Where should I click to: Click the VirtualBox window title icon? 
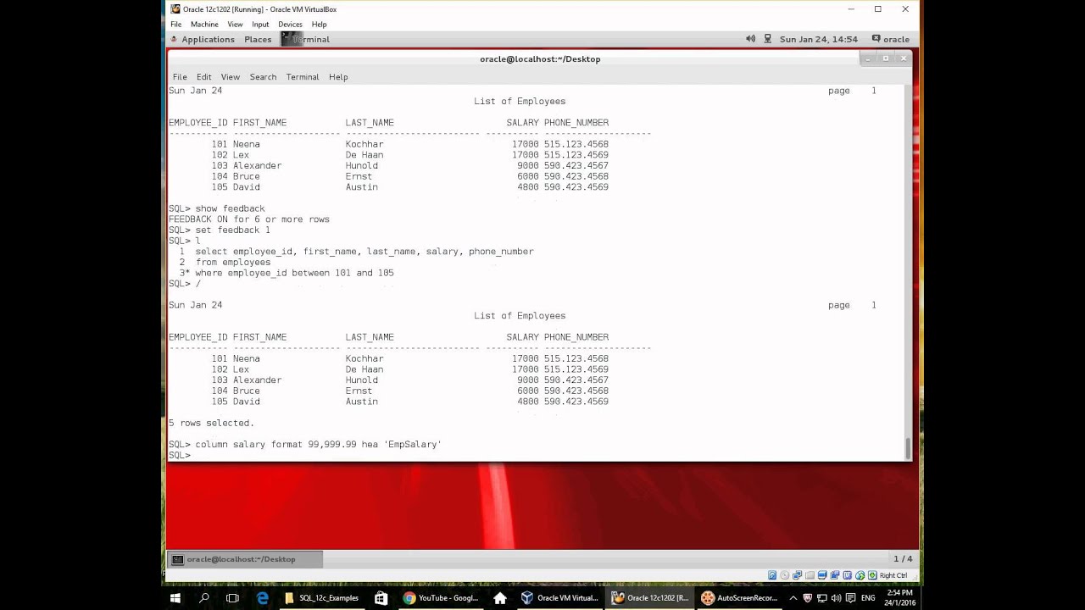point(175,9)
